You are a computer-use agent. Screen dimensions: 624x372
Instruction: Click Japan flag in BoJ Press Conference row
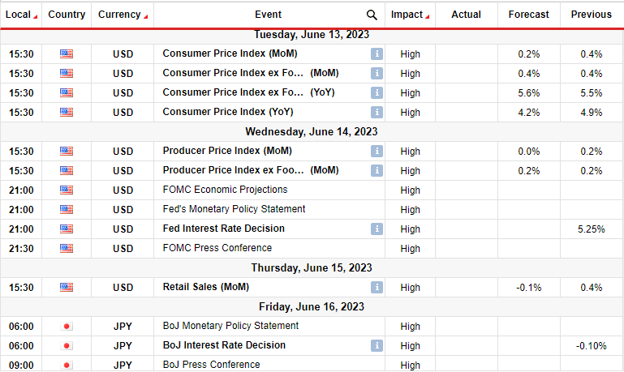coord(67,365)
